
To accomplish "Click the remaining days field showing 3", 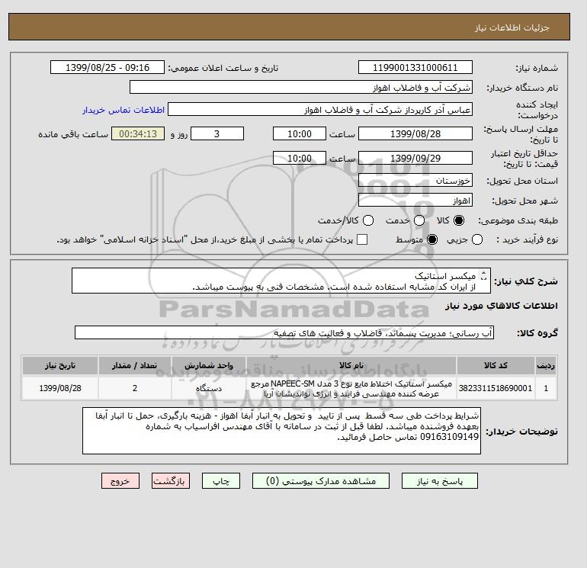I will (217, 133).
